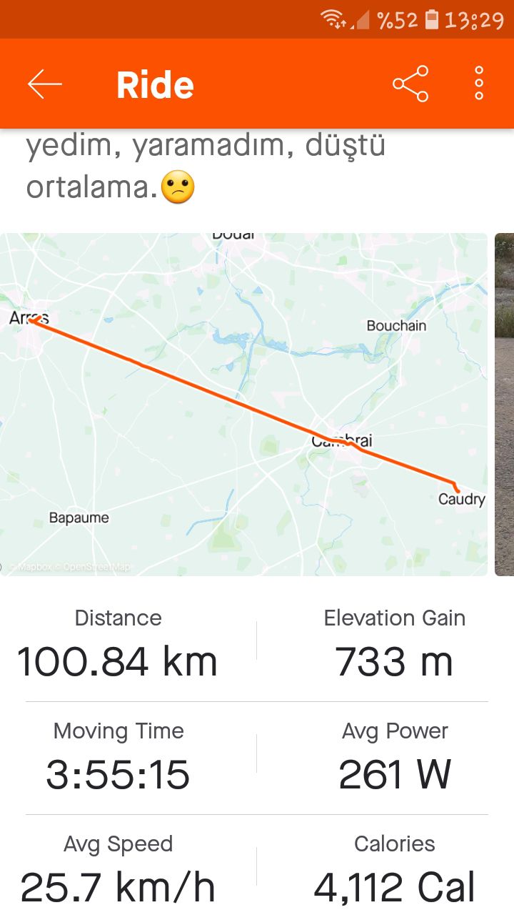This screenshot has height=915, width=514.
Task: Open the partially visible ride photo
Action: coord(505,404)
